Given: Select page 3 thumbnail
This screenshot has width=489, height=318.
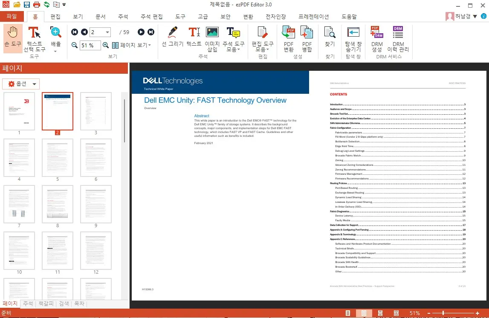Looking at the screenshot, I should coord(96,111).
